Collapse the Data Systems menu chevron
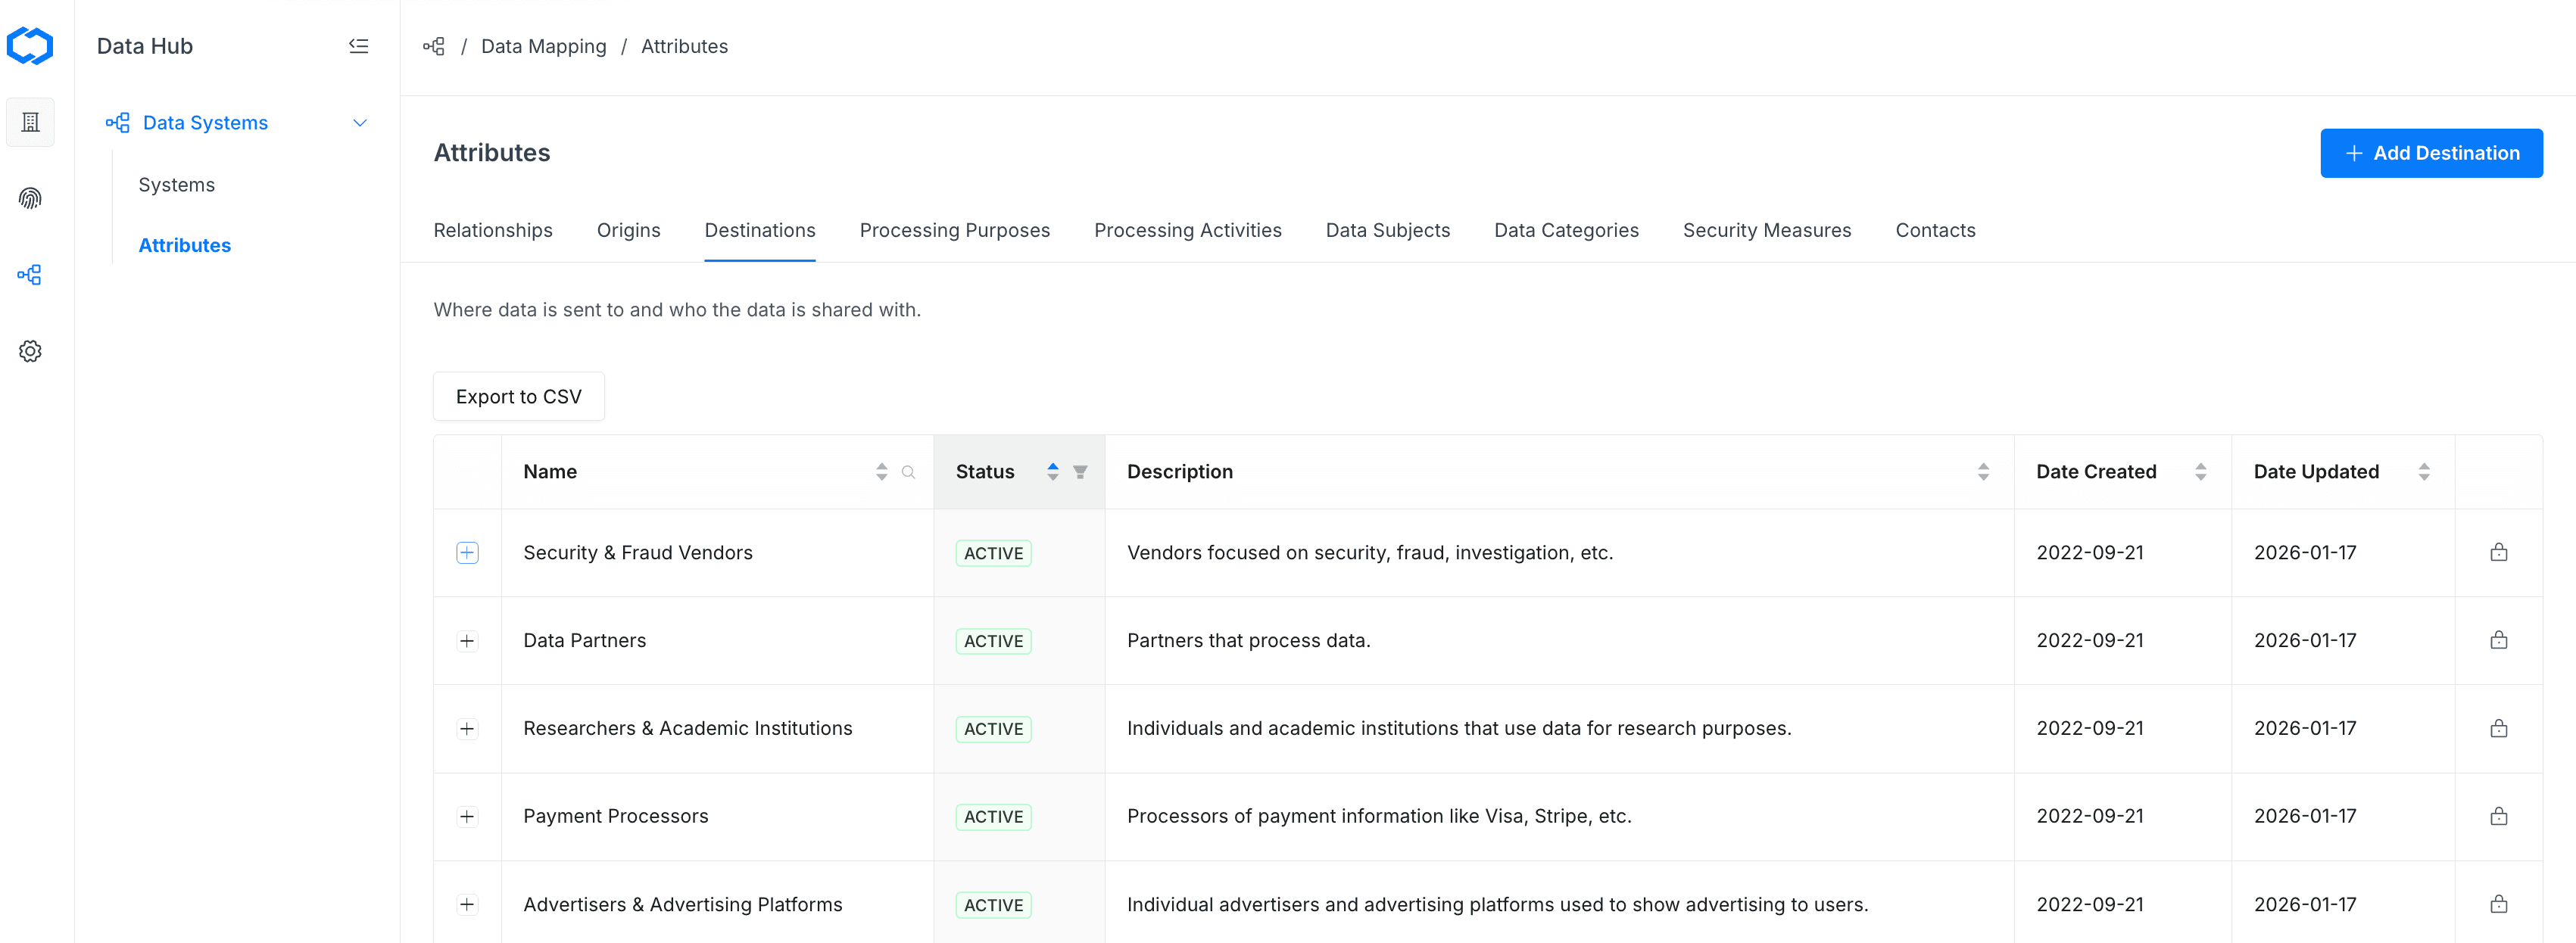This screenshot has height=943, width=2576. (x=360, y=123)
